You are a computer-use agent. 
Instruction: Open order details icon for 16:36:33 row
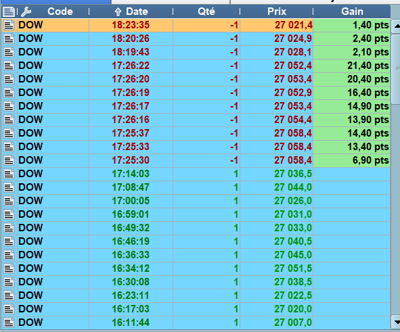click(x=9, y=255)
